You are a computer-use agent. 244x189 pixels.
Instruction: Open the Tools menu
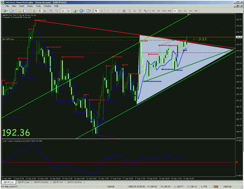click(x=38, y=6)
